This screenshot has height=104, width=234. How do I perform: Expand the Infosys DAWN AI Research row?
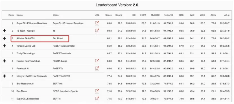click(x=5, y=76)
